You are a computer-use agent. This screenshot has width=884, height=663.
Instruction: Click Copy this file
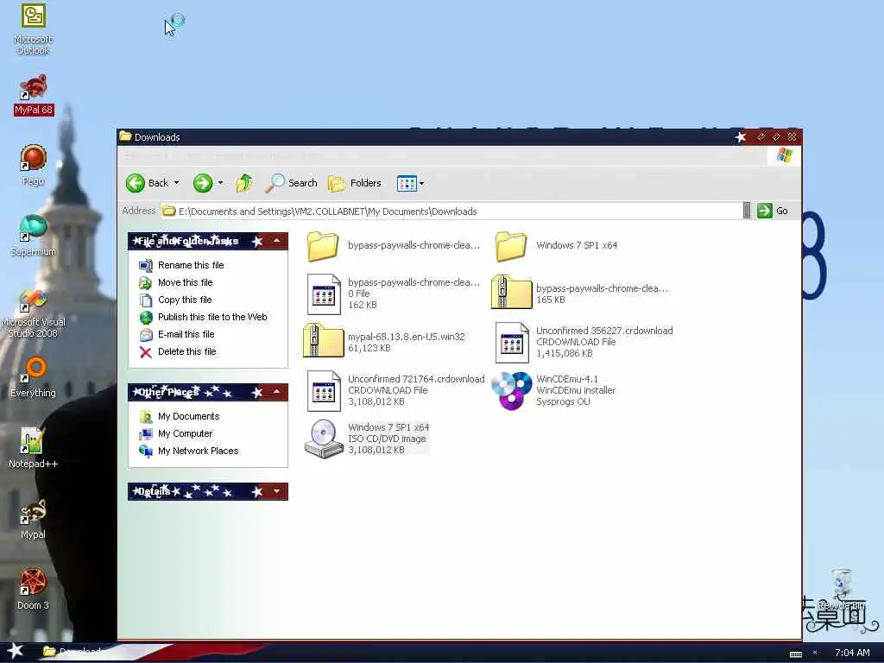click(x=175, y=300)
